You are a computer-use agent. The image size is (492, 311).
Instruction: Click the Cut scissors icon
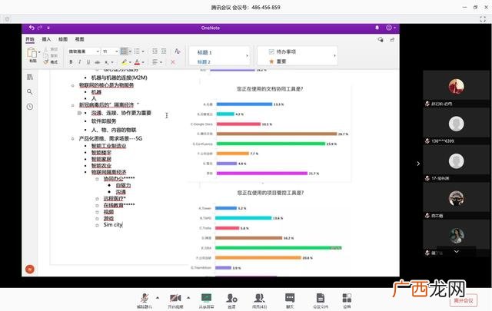pos(46,49)
